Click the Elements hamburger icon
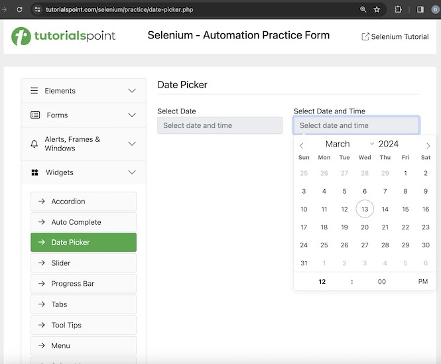The width and height of the screenshot is (441, 364). coord(34,91)
